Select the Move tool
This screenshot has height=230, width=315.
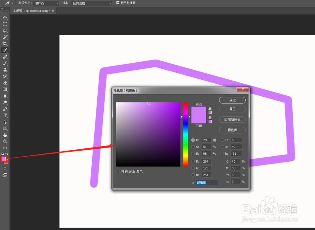pos(5,18)
